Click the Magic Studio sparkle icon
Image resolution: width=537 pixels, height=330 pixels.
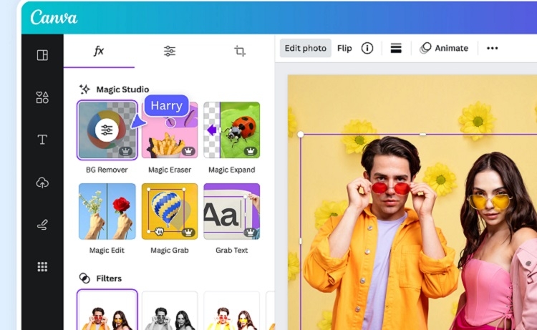[84, 89]
